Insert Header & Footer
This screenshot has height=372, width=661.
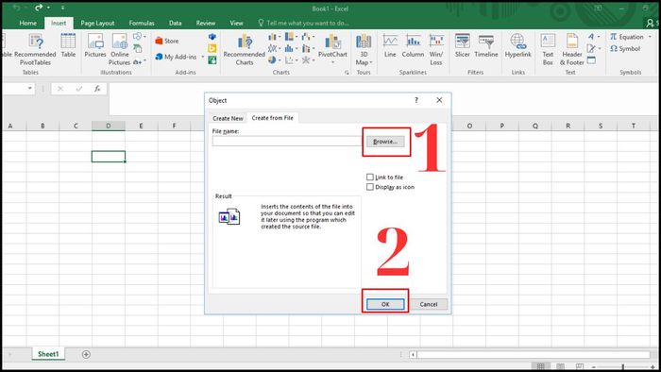(x=572, y=49)
